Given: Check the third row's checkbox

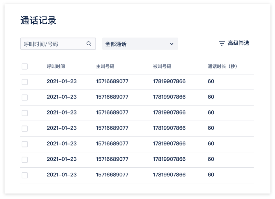Looking at the screenshot, I should pos(25,112).
